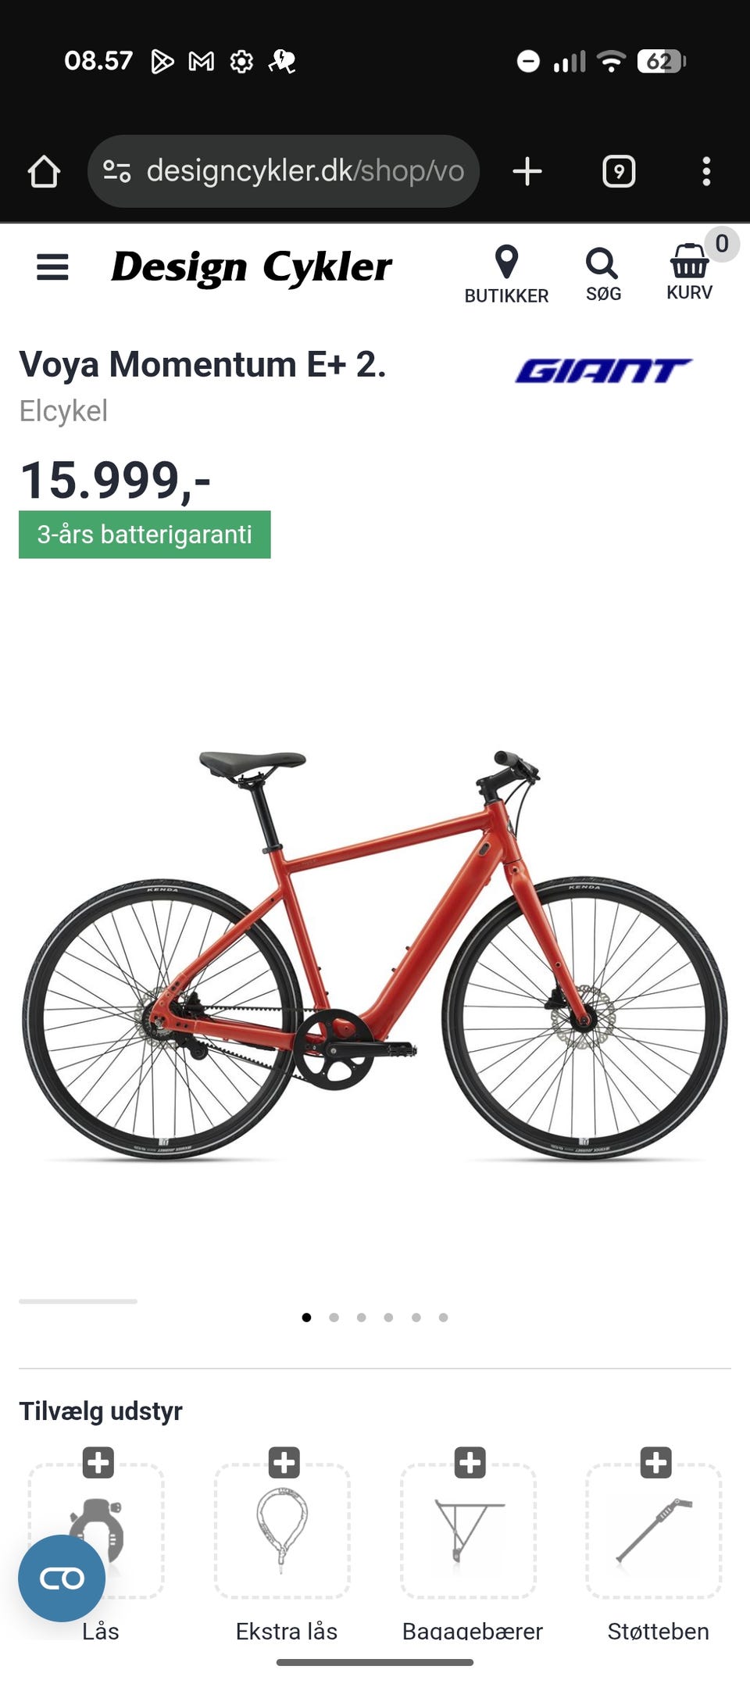The width and height of the screenshot is (750, 1684).
Task: Add Støtteben with its plus toggle
Action: [656, 1462]
